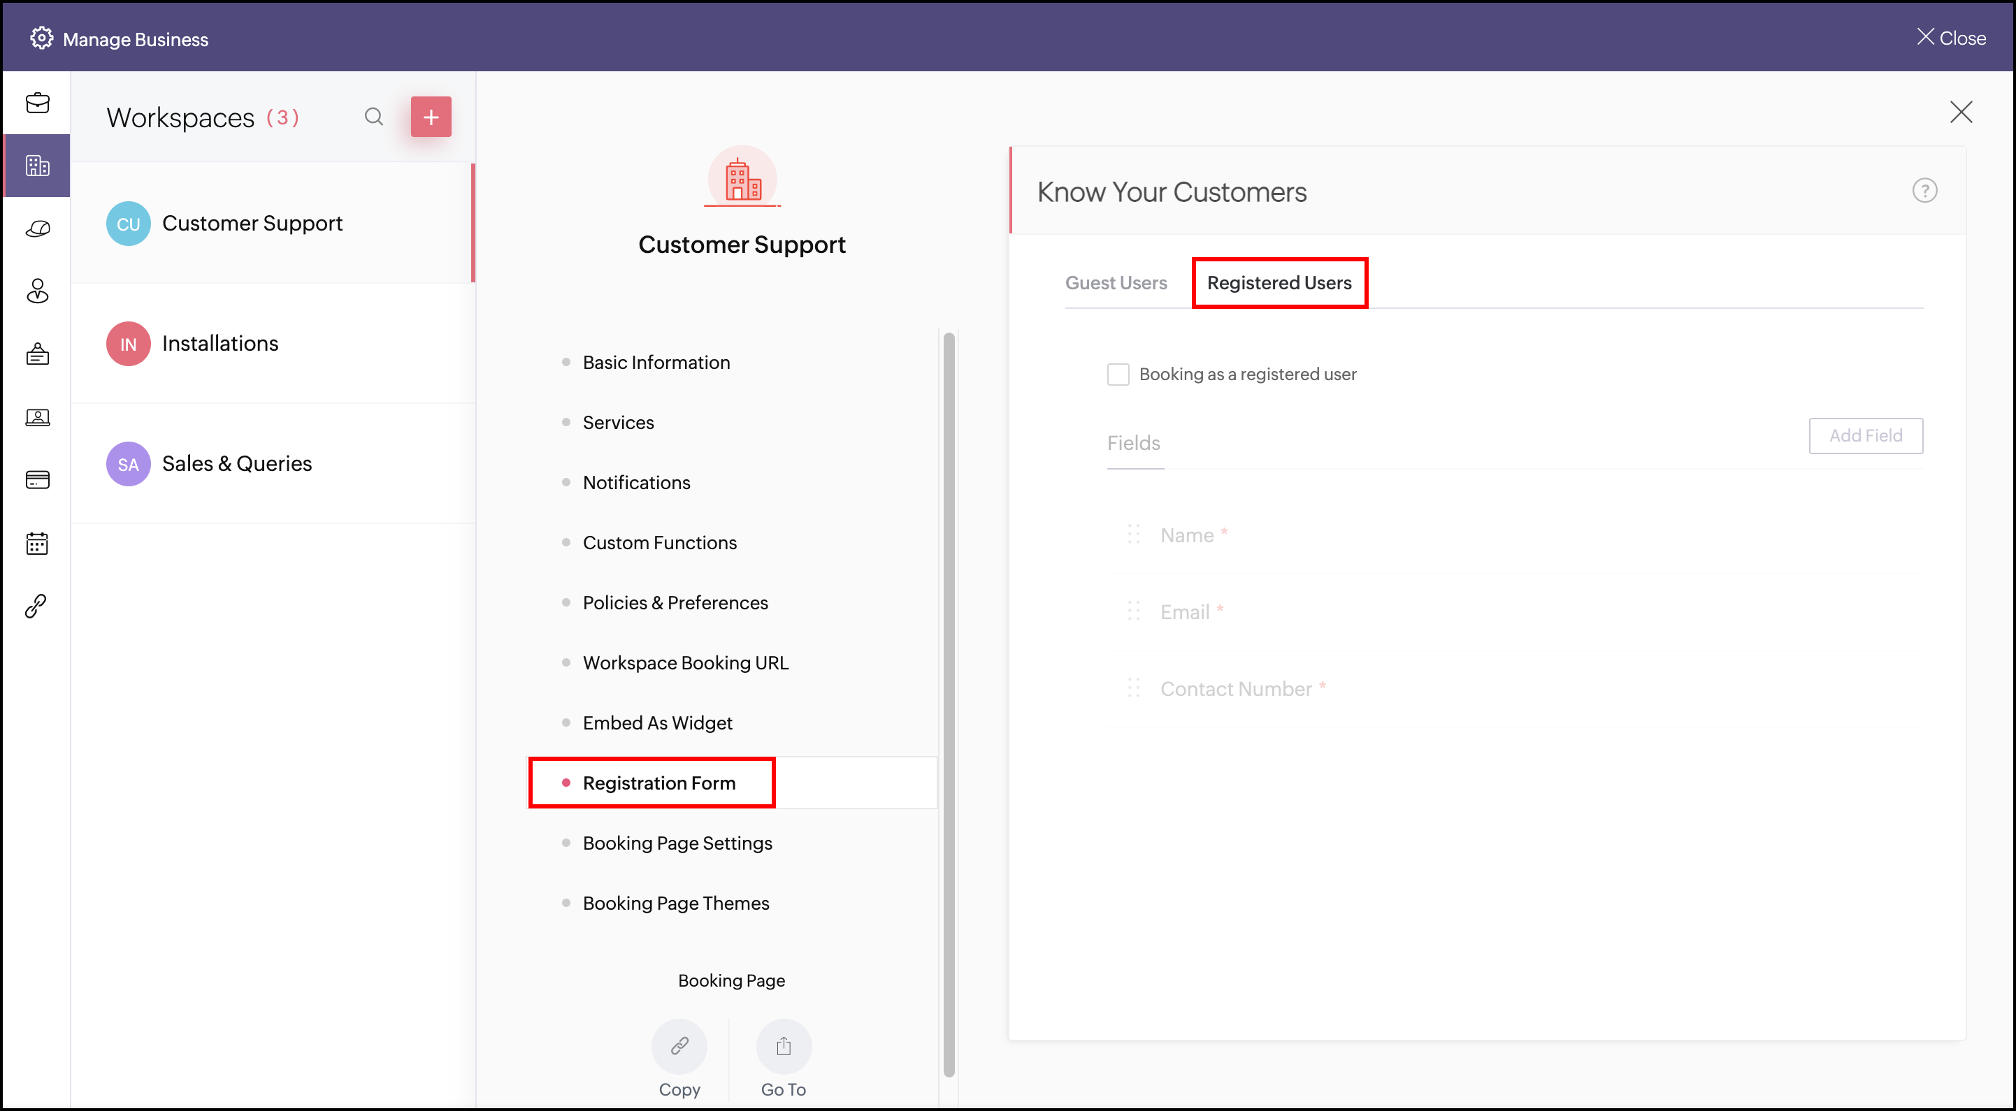Click the briefcase icon in left sidebar
The image size is (2016, 1111).
pos(37,103)
